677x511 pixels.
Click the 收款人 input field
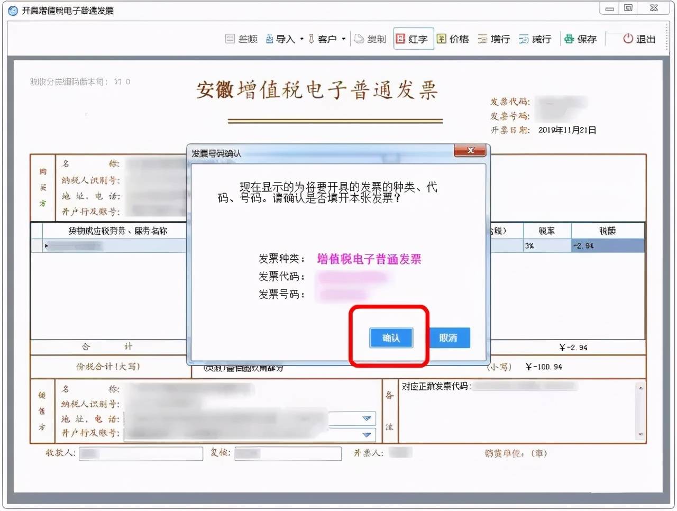pos(140,453)
